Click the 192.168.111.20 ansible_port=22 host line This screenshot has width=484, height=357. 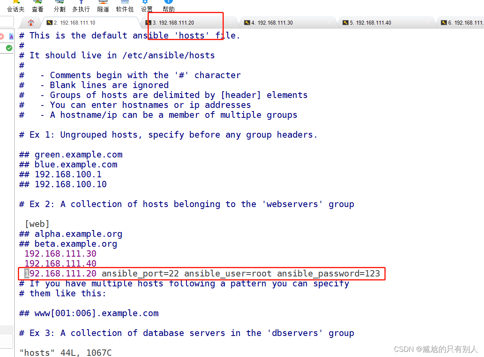(202, 274)
